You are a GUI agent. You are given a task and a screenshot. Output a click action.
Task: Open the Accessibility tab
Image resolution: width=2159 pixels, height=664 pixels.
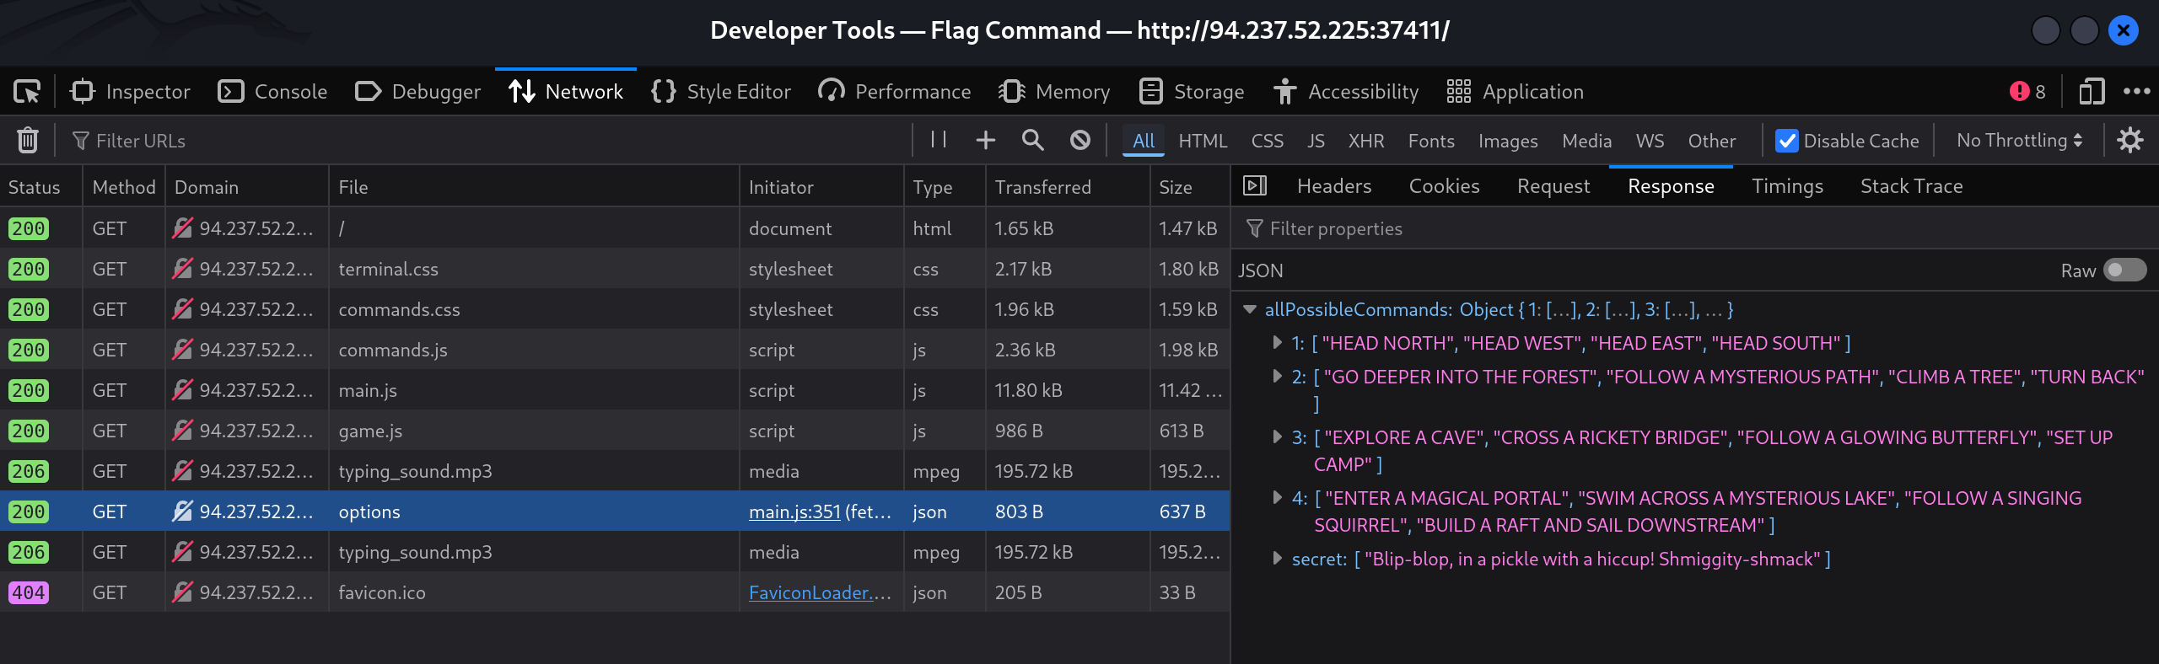point(1347,91)
